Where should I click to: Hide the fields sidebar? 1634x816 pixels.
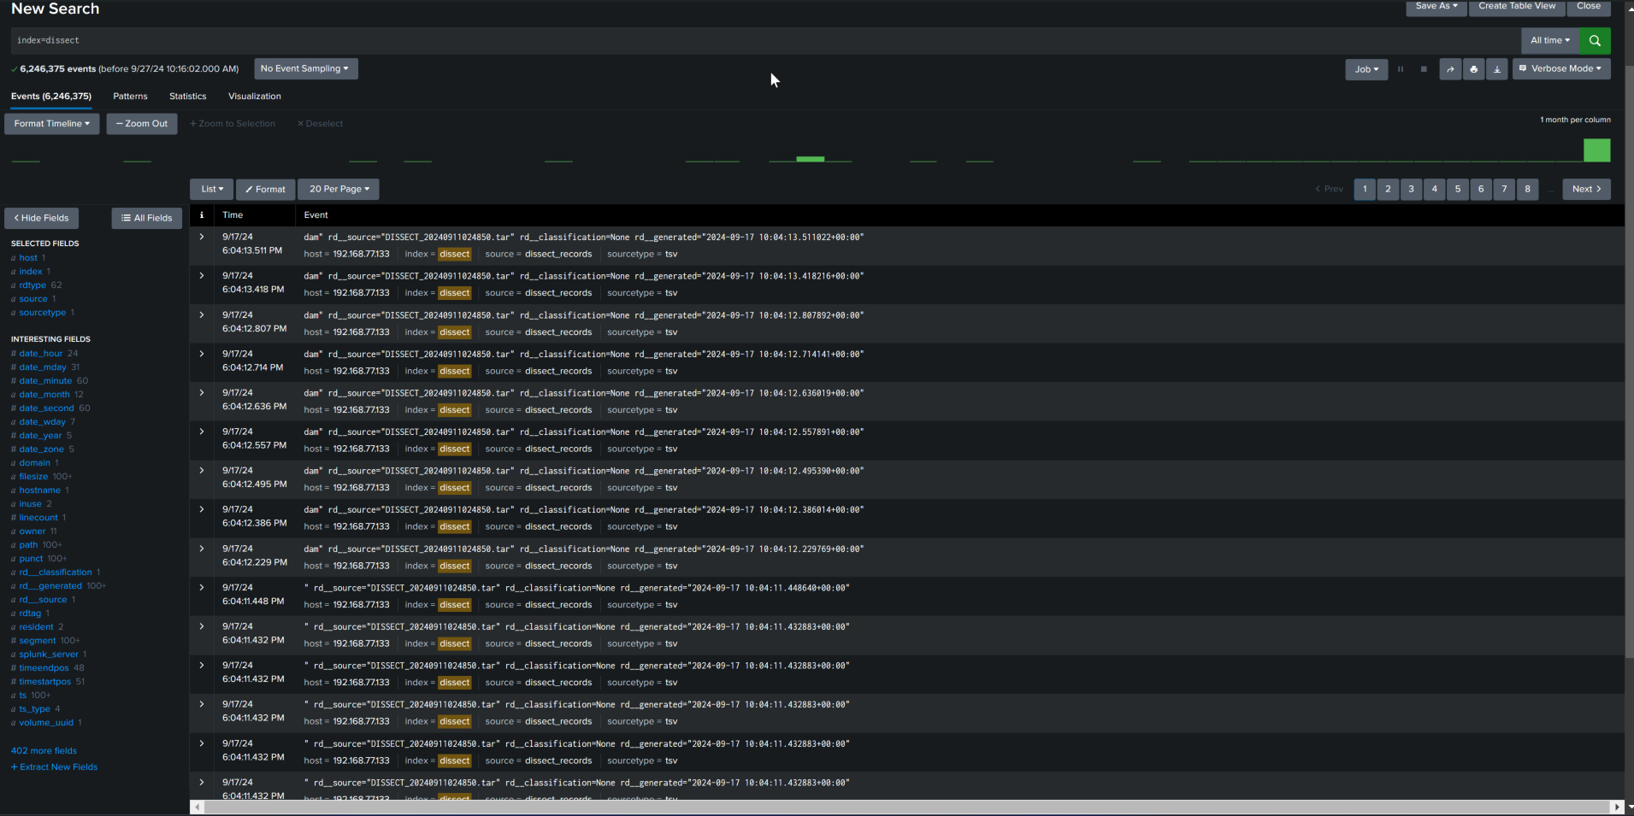pos(41,218)
